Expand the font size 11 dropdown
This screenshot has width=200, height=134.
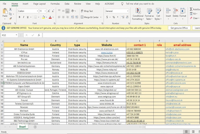pyautogui.click(x=45, y=11)
